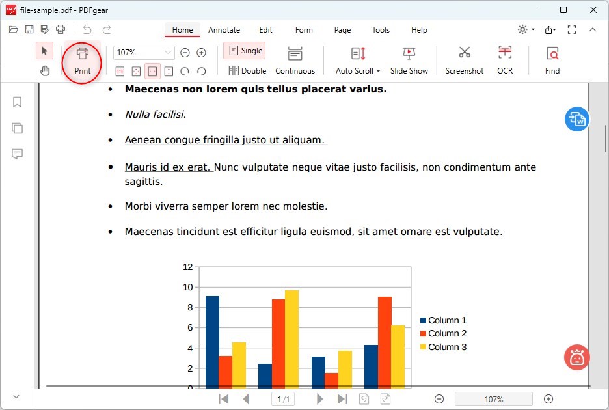The width and height of the screenshot is (609, 410).
Task: Launch the OCR tool
Action: pyautogui.click(x=504, y=61)
